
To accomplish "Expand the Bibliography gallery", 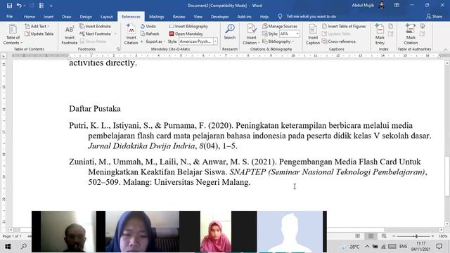I will click(278, 41).
